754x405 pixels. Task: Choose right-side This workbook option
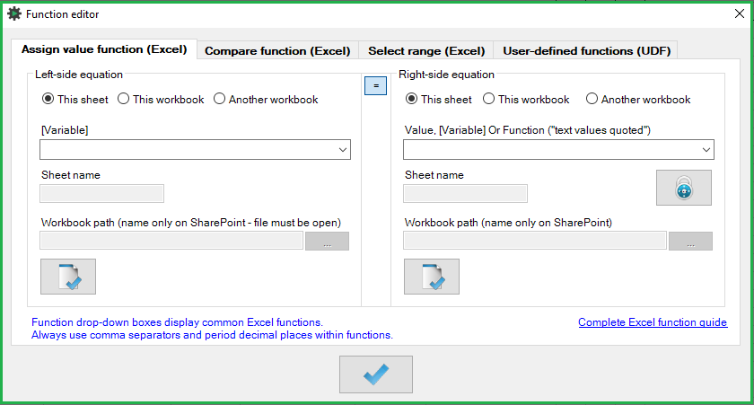(x=488, y=99)
